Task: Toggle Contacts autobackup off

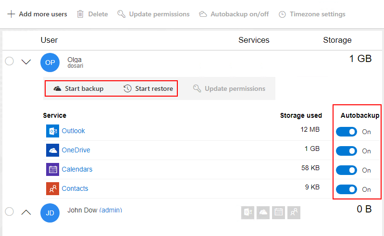Action: [x=347, y=189]
